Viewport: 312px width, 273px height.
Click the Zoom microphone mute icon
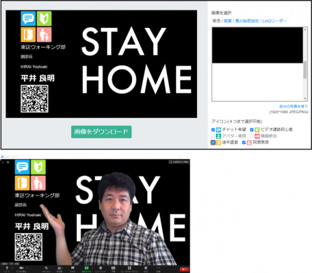[x=7, y=268]
